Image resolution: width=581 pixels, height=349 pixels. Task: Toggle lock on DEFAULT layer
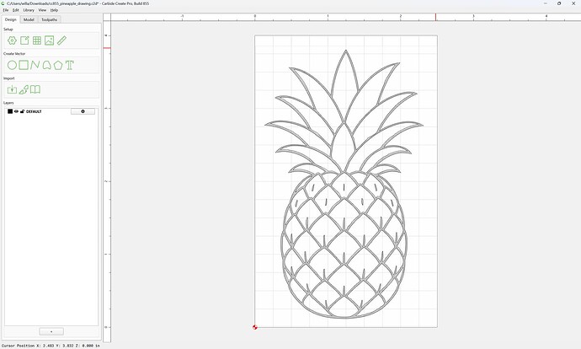(22, 111)
